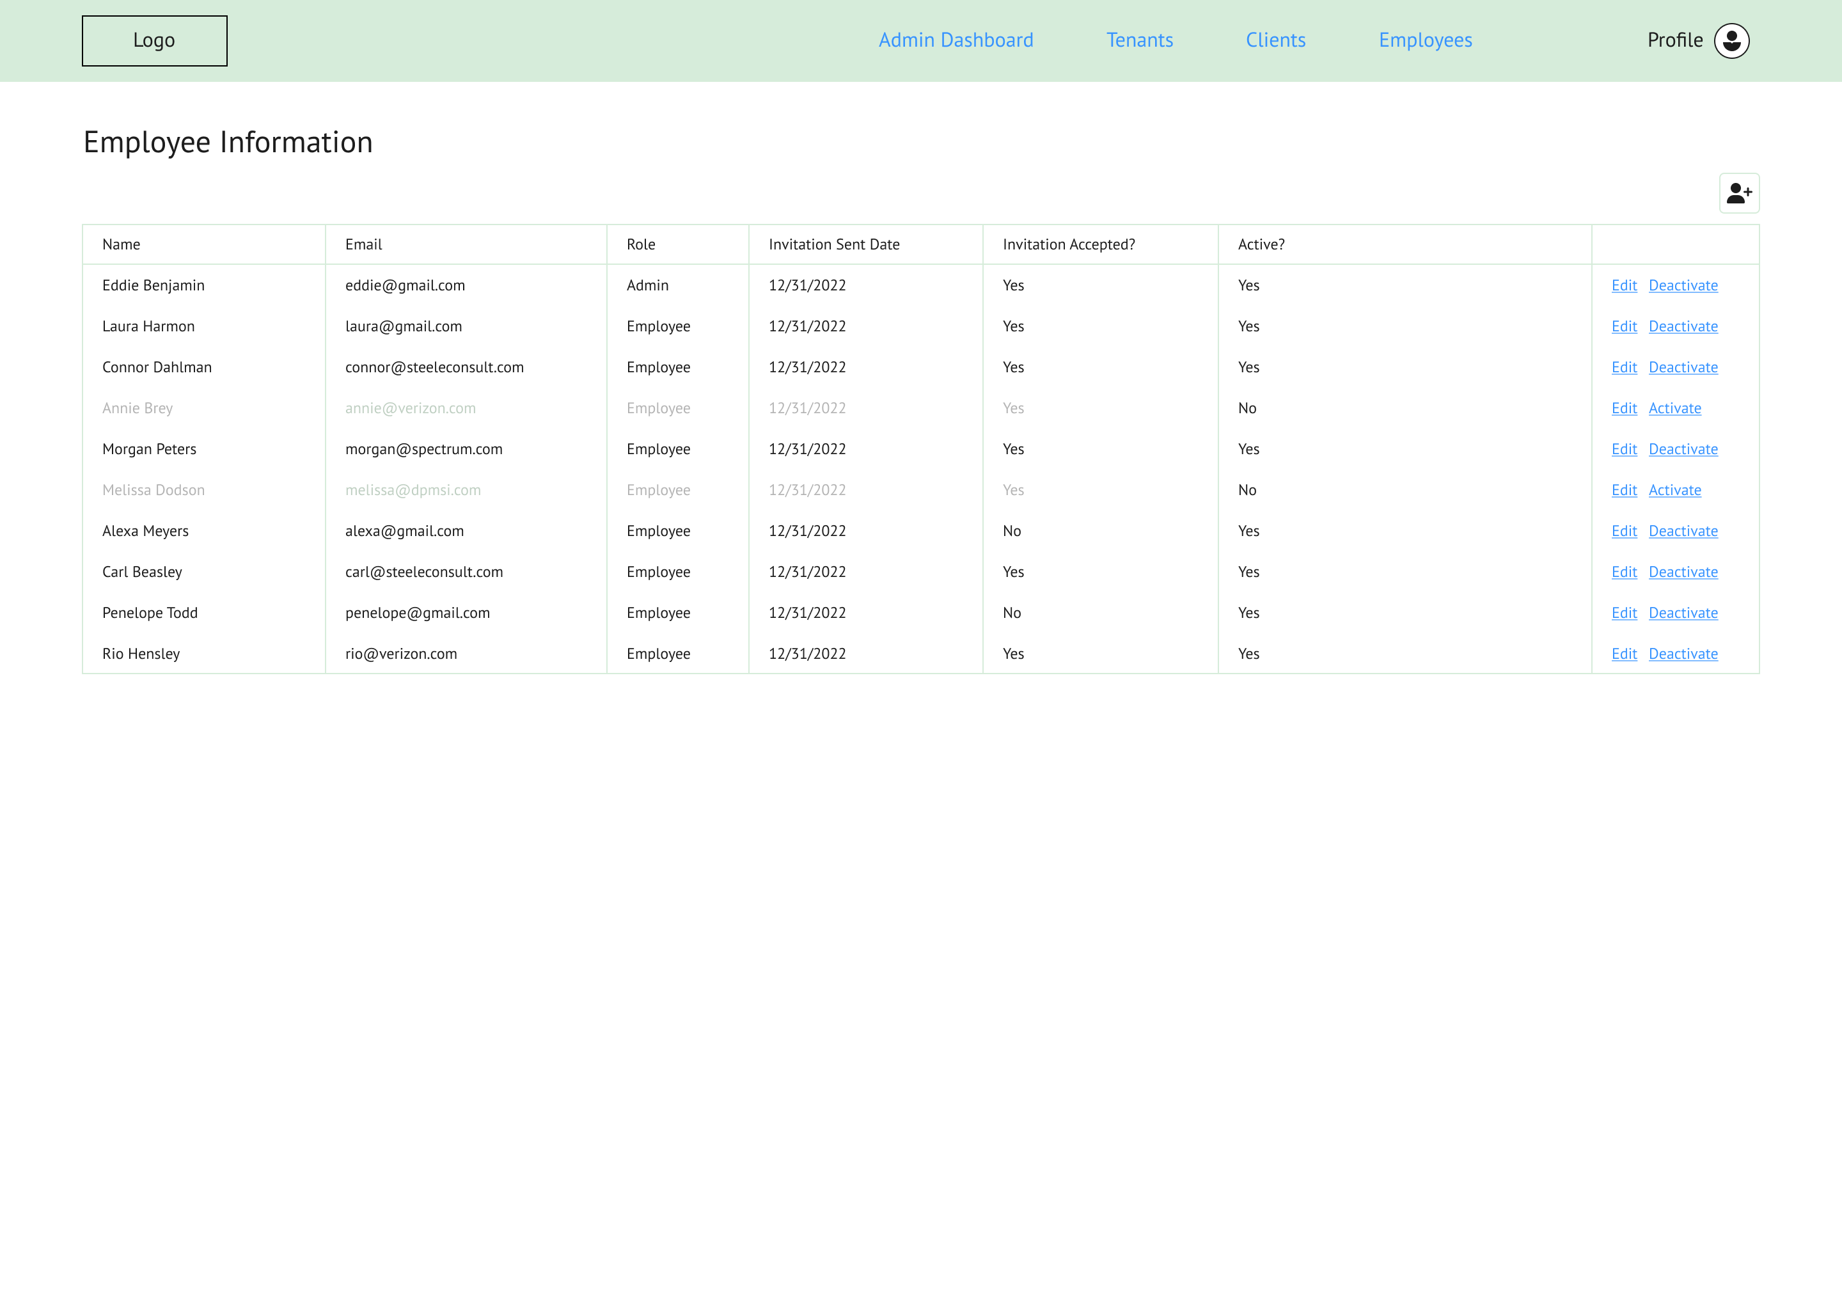The width and height of the screenshot is (1842, 1310).
Task: Navigate to the Clients section
Action: coord(1275,40)
